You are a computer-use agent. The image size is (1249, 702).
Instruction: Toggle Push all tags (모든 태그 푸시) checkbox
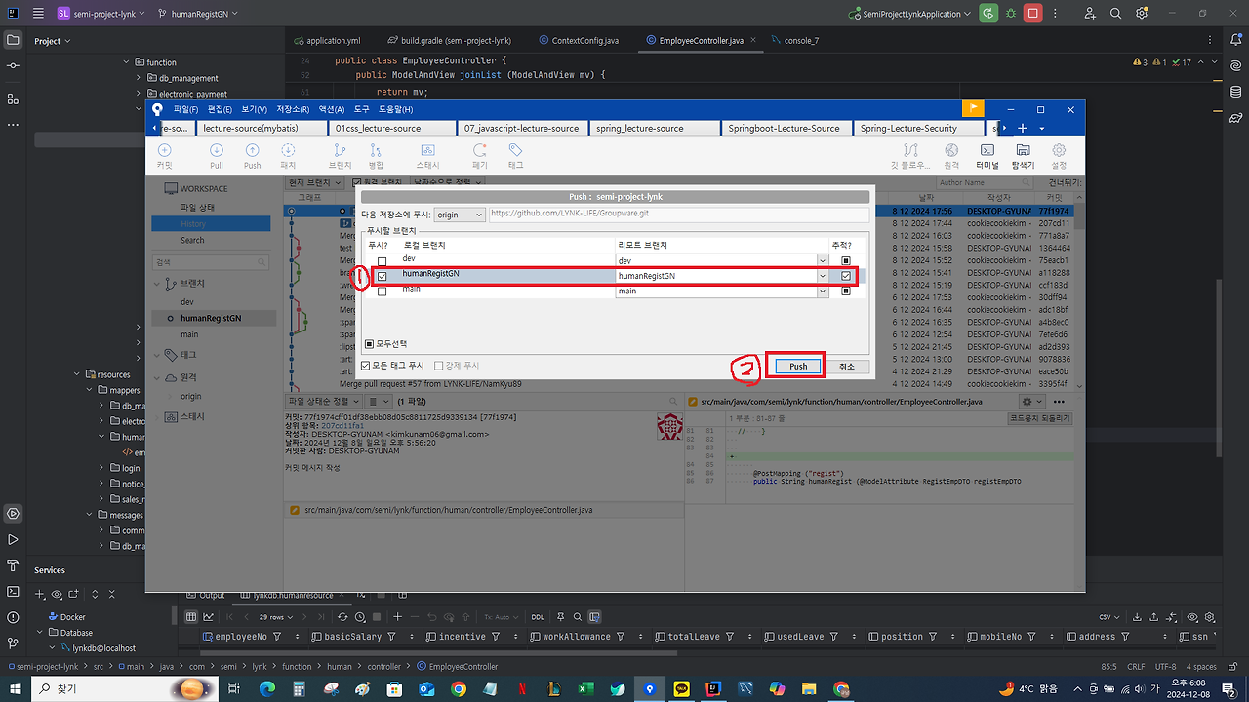pyautogui.click(x=366, y=366)
